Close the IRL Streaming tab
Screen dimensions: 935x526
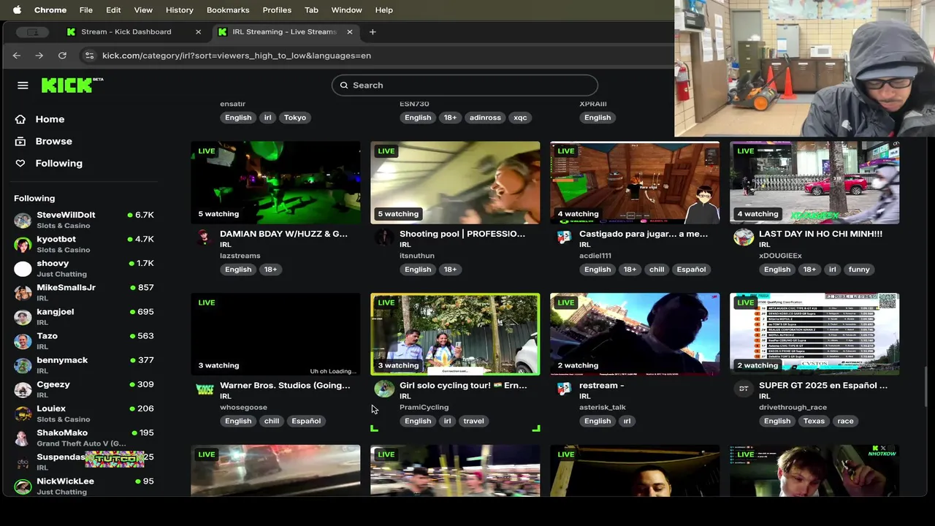coord(349,32)
